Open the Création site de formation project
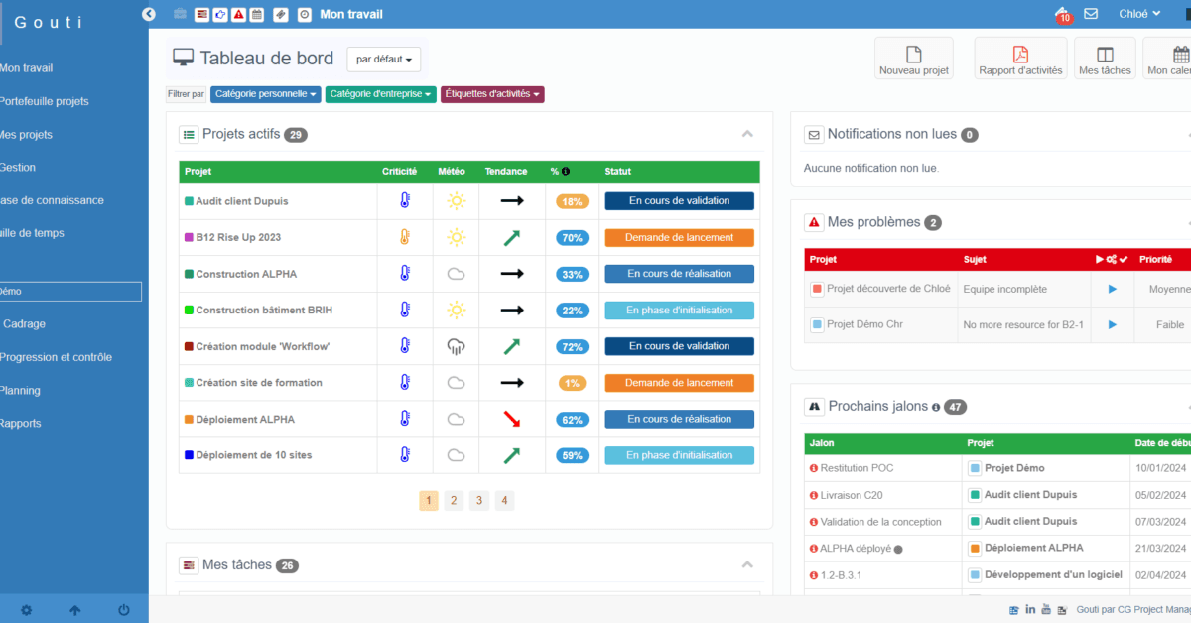 (259, 383)
